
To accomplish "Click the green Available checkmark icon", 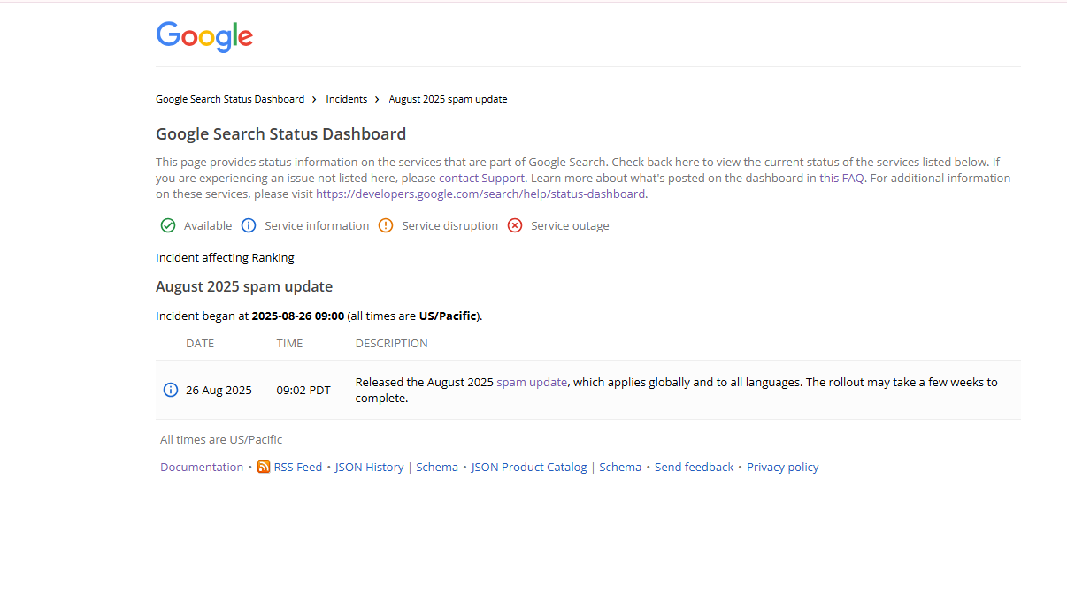I will [168, 225].
